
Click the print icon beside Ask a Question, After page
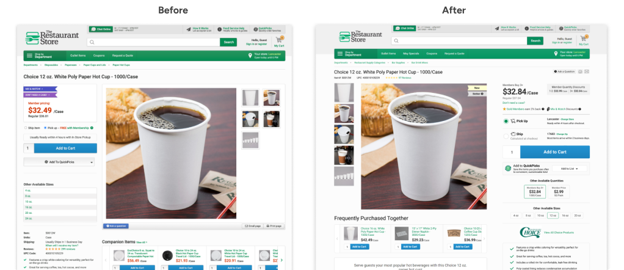(x=580, y=71)
